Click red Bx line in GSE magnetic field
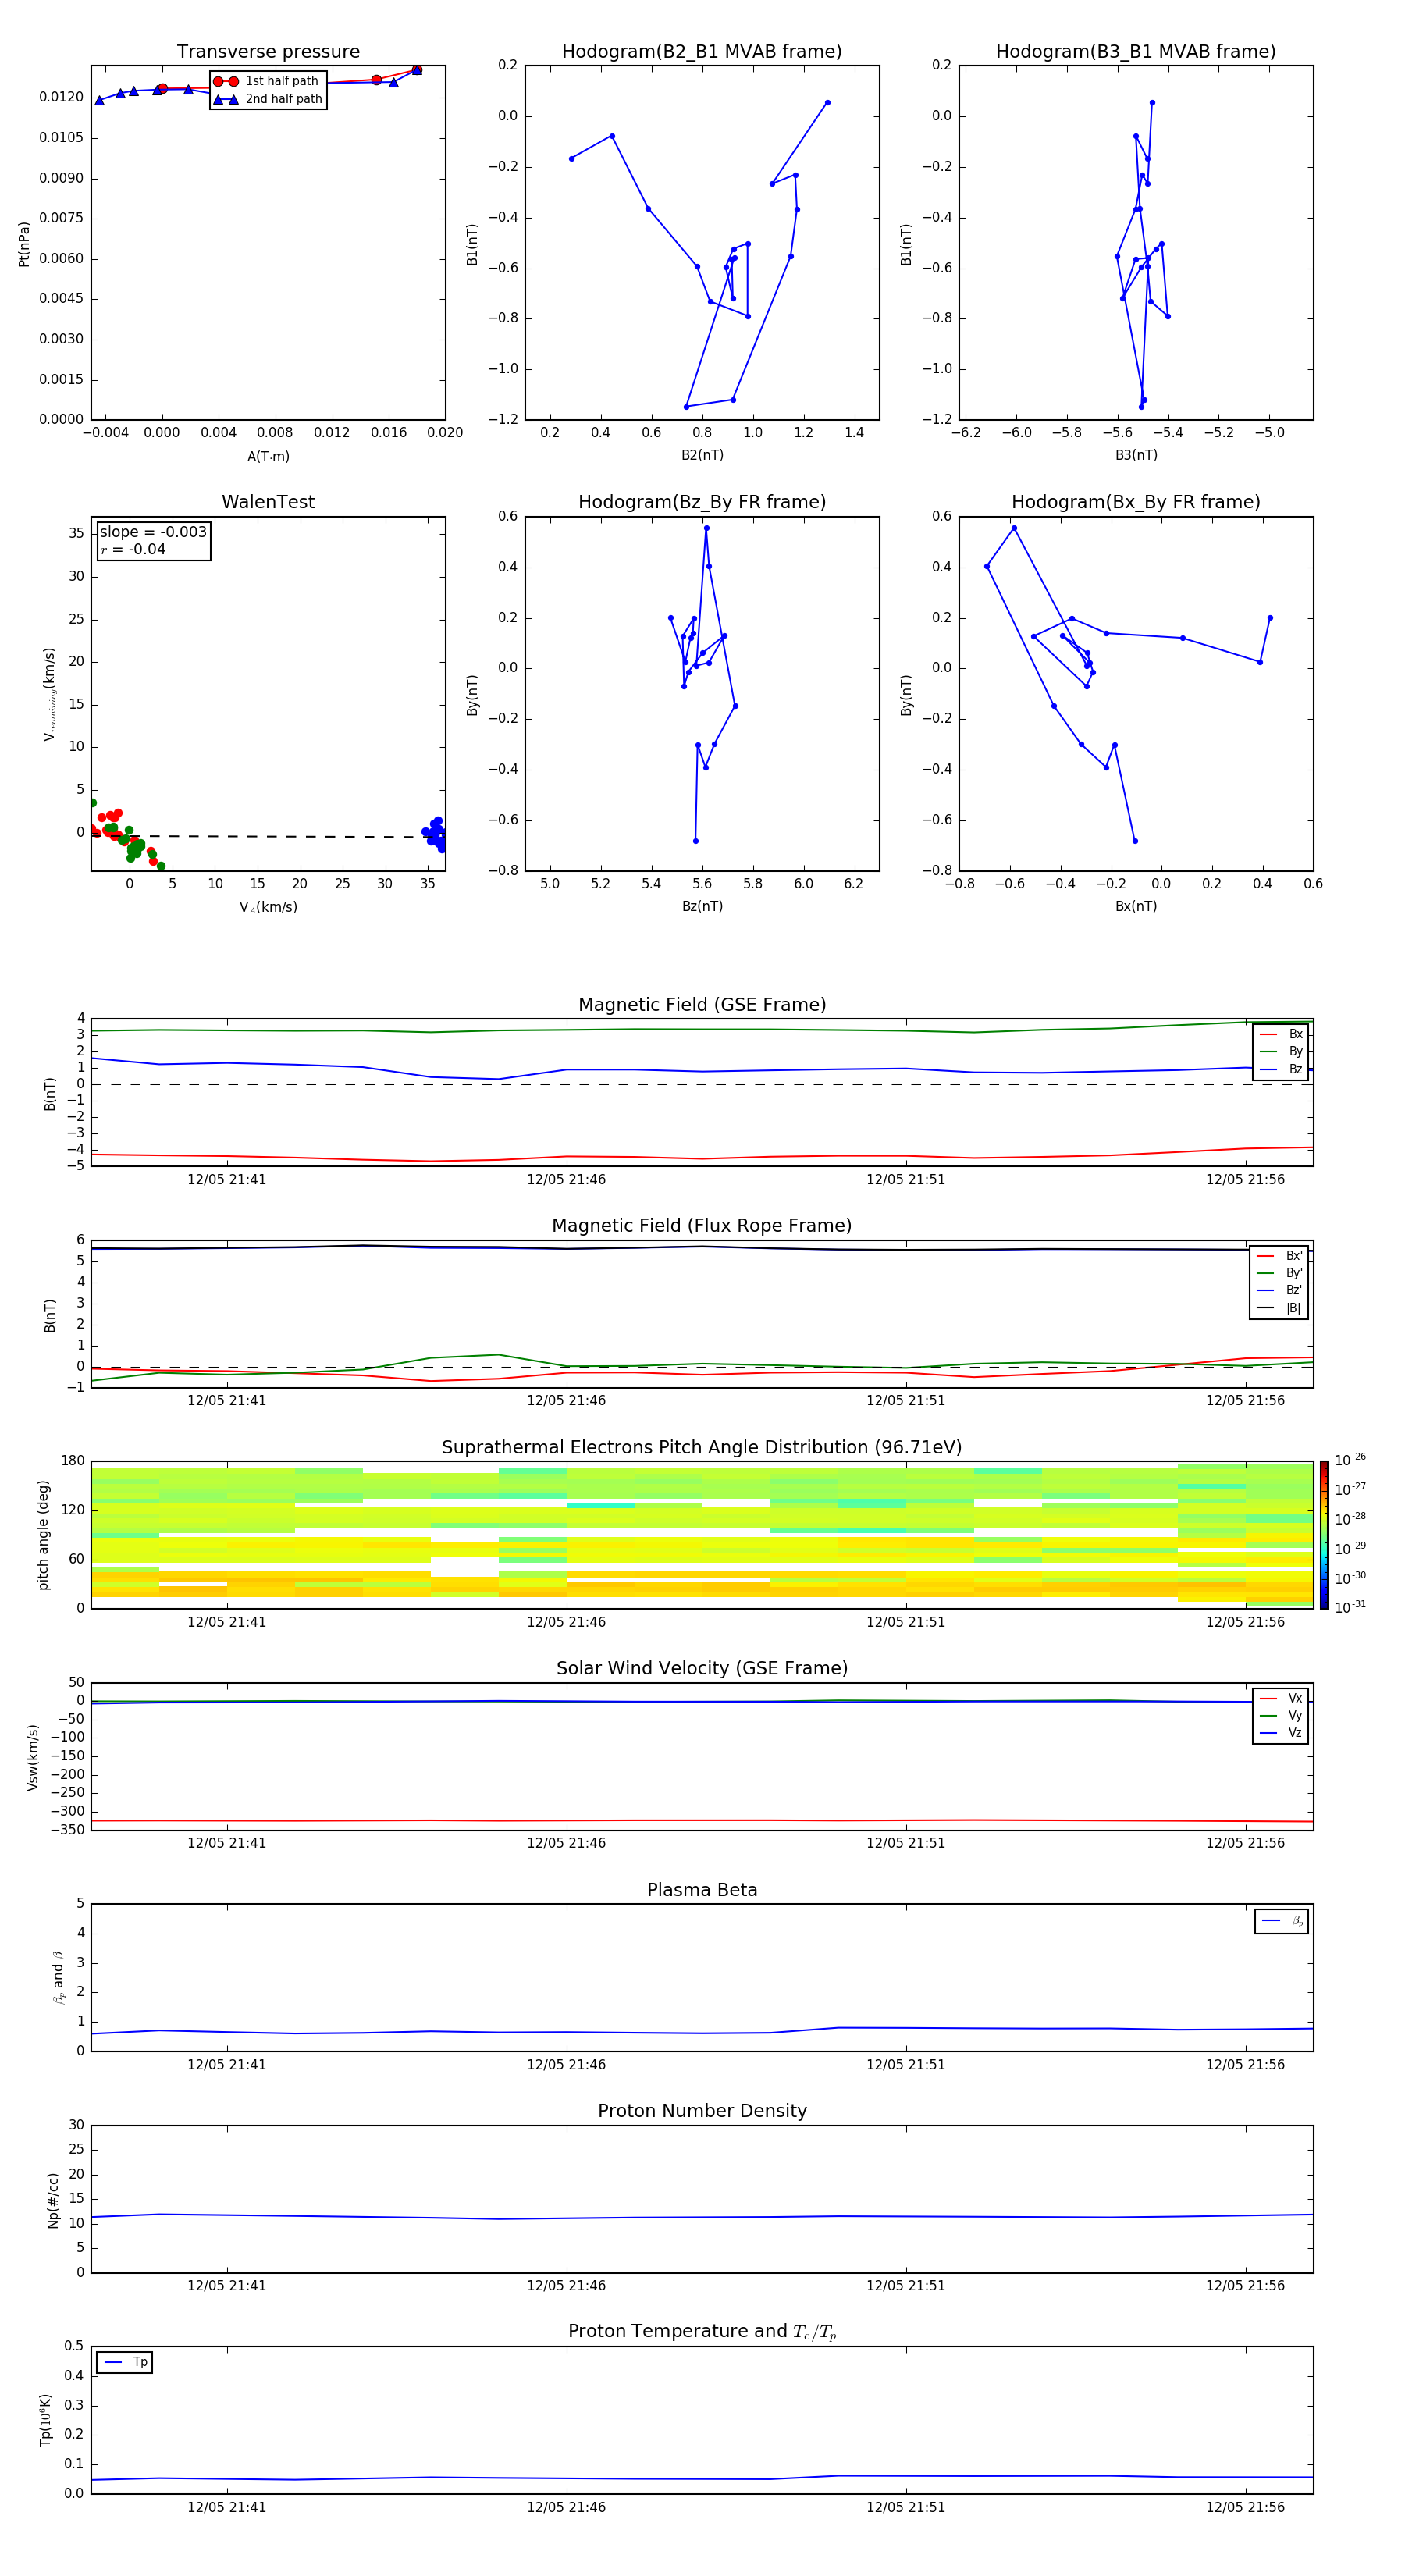The height and width of the screenshot is (2576, 1405). click(702, 1156)
